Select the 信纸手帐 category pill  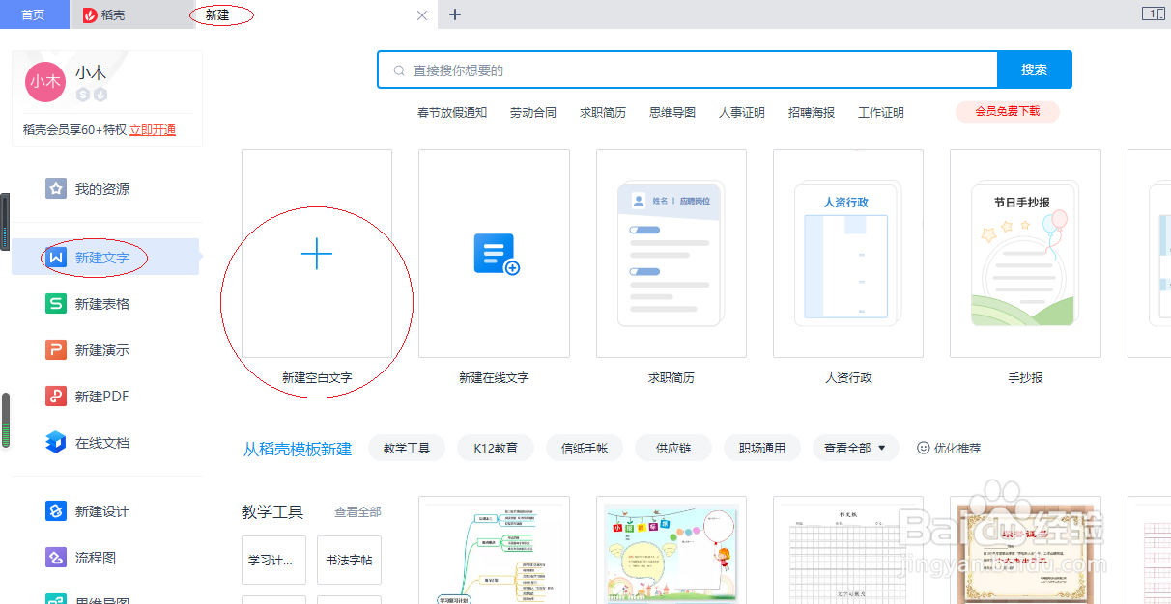[x=585, y=448]
